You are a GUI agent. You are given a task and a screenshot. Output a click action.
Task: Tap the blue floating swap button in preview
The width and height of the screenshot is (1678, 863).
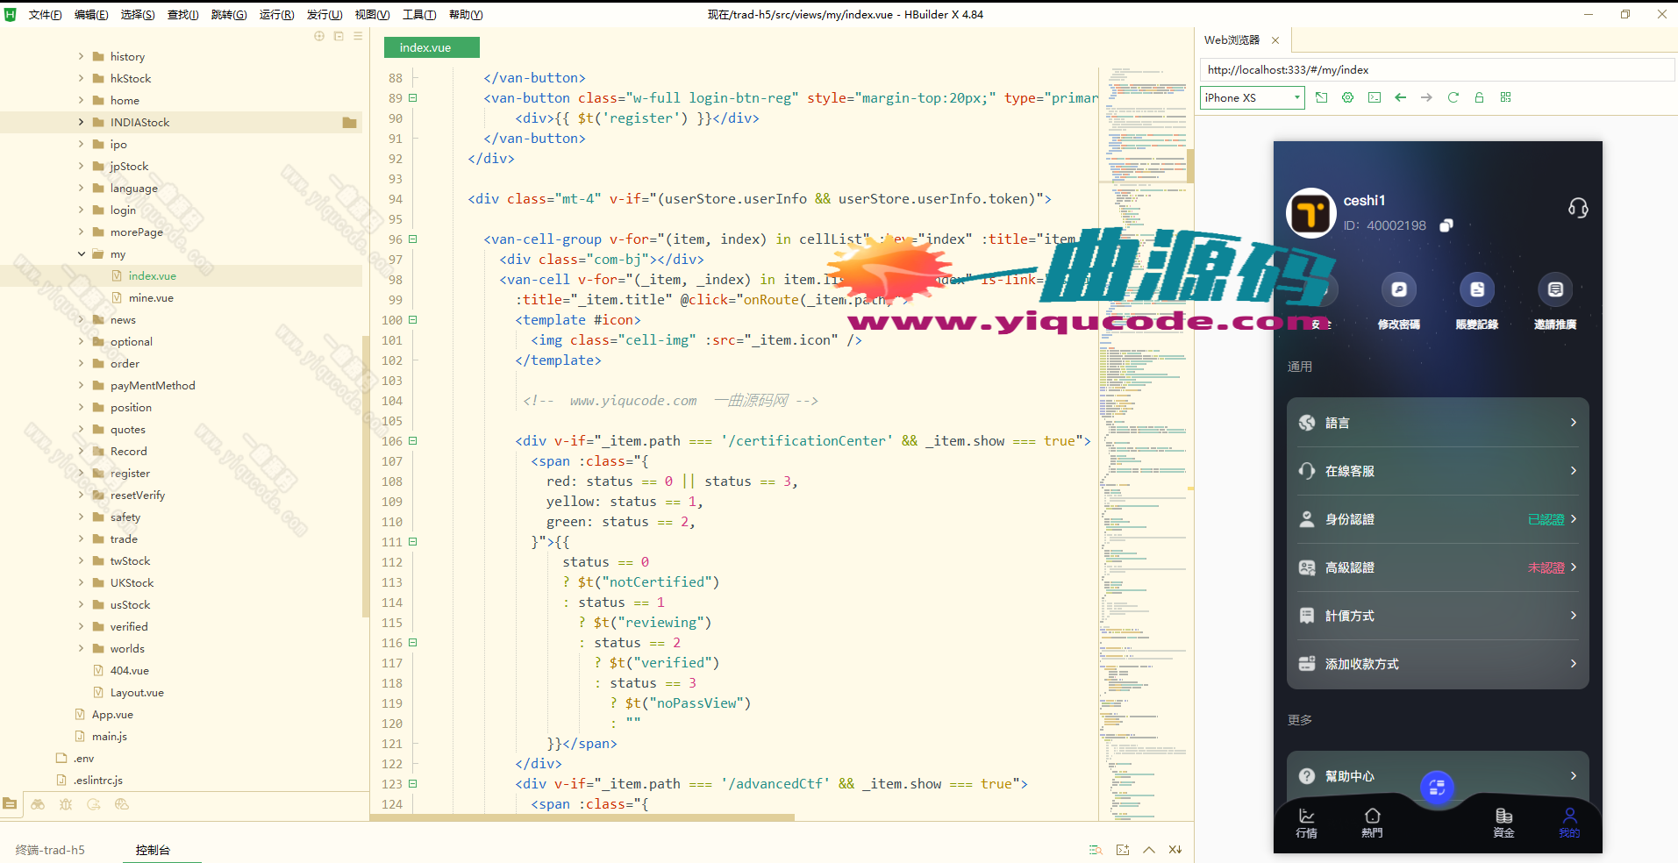pyautogui.click(x=1437, y=788)
